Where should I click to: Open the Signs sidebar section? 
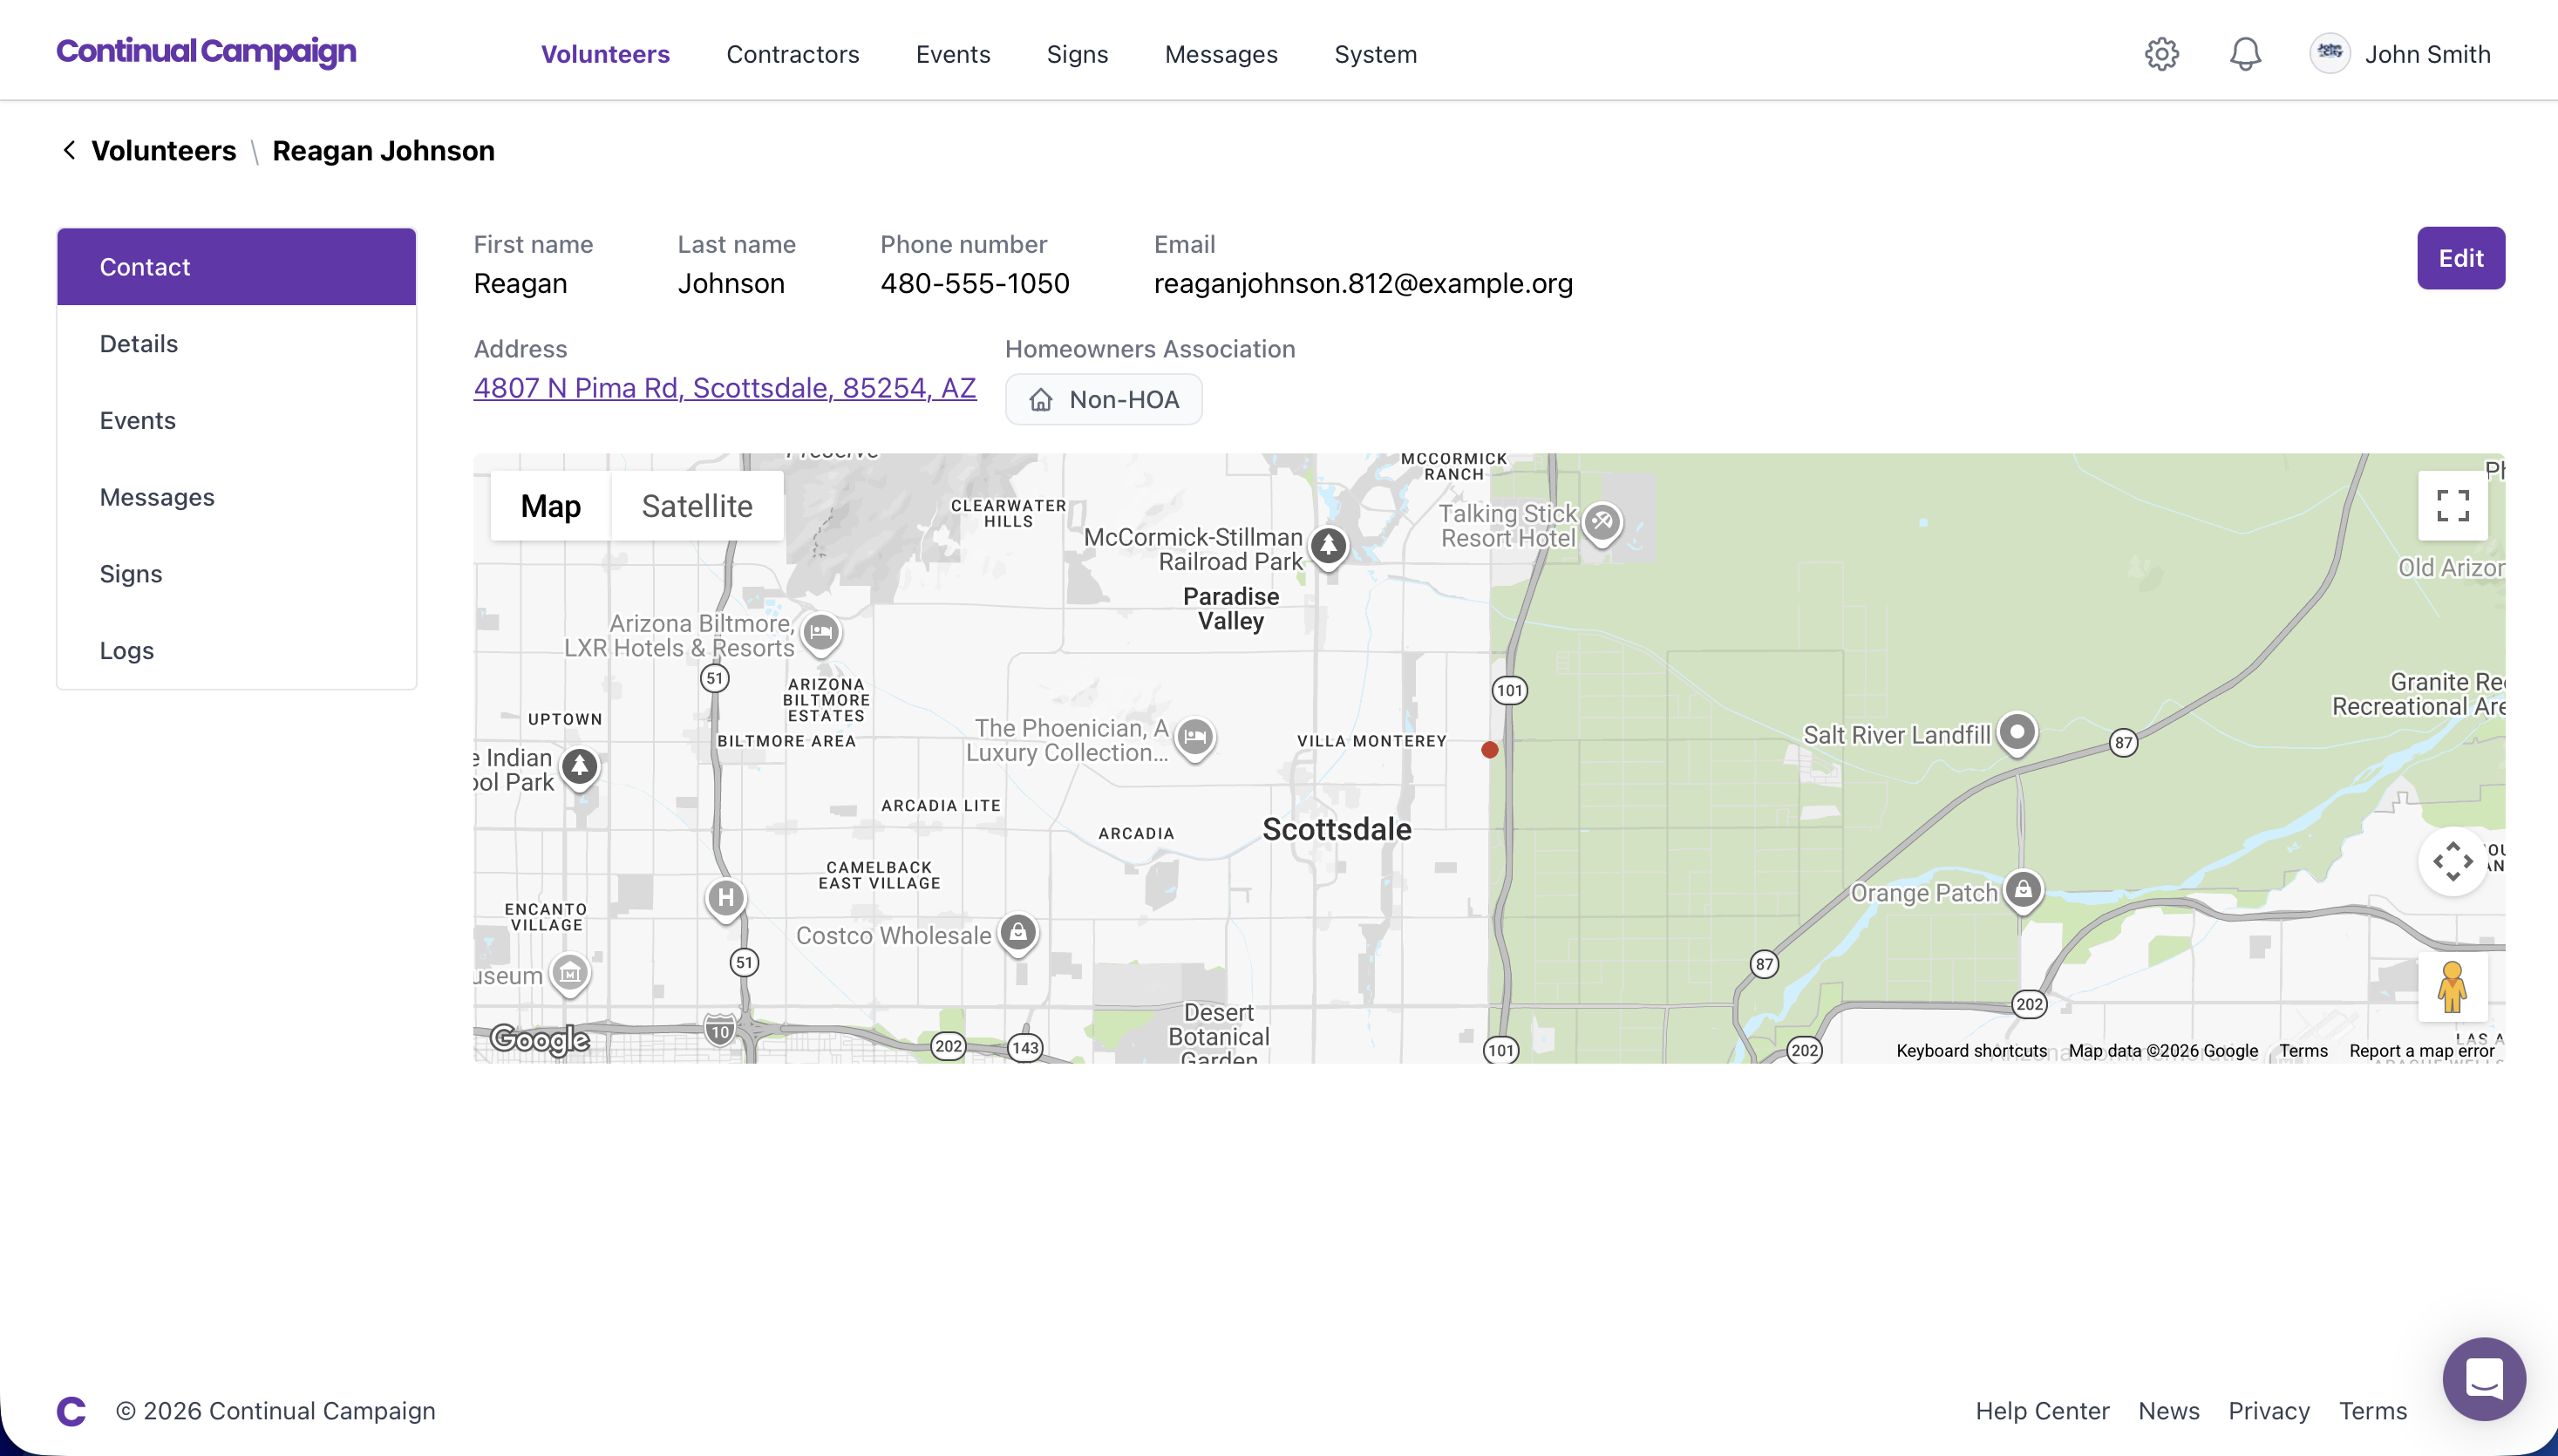(131, 574)
